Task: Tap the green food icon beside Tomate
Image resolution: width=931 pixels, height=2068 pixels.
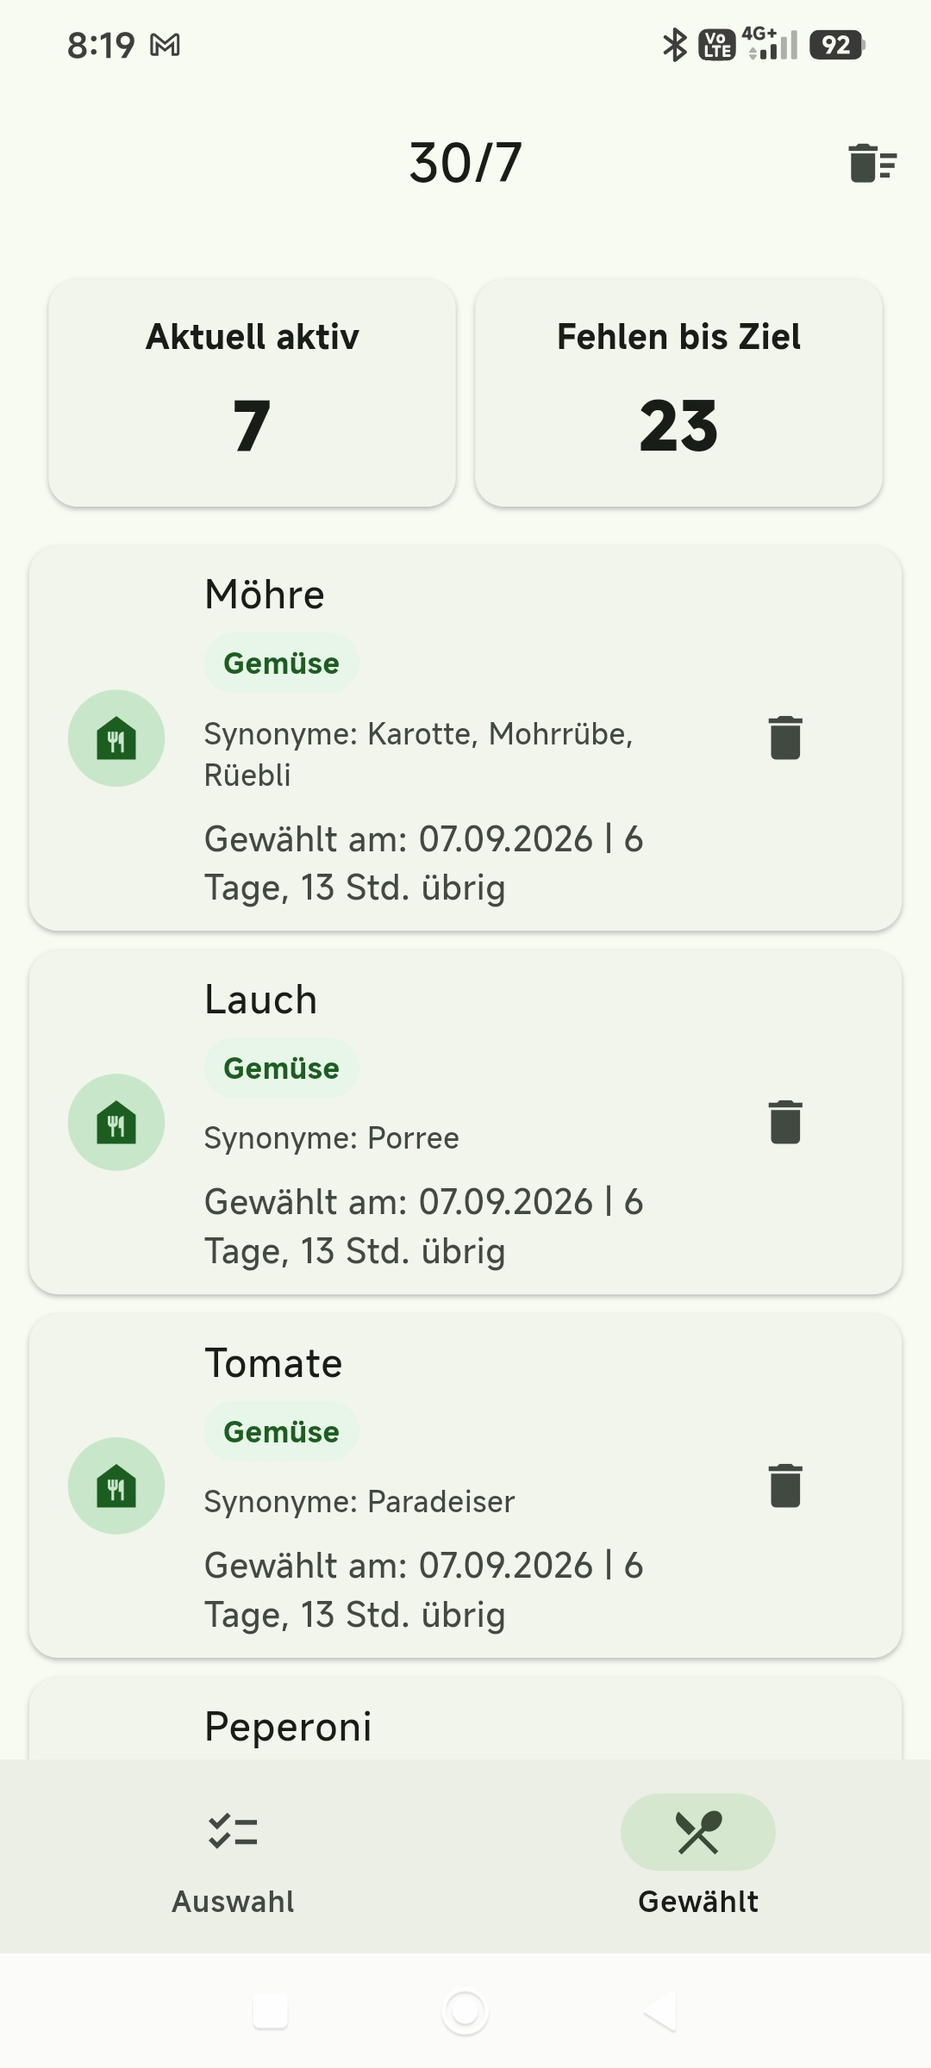Action: click(116, 1486)
